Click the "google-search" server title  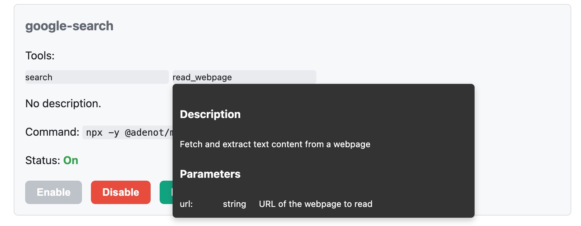69,26
